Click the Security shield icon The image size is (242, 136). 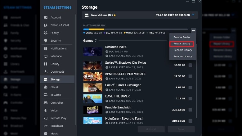coord(46,41)
